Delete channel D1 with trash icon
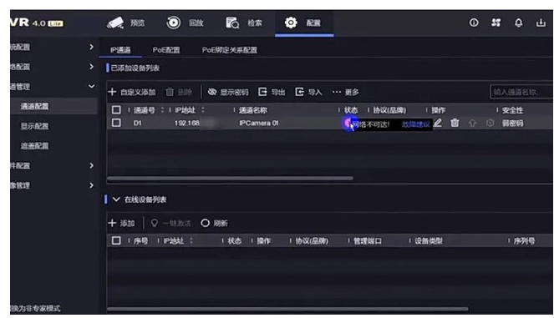The height and width of the screenshot is (318, 554). pos(455,123)
